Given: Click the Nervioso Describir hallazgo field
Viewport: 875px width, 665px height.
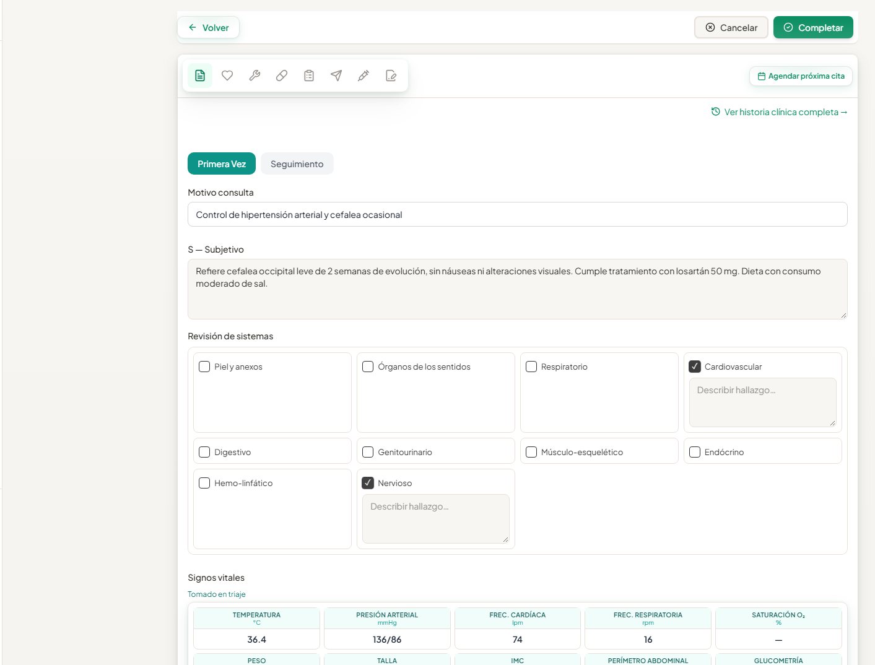Looking at the screenshot, I should [436, 519].
